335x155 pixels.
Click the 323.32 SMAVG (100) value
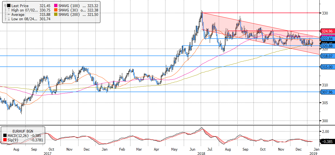pyautogui.click(x=93, y=5)
